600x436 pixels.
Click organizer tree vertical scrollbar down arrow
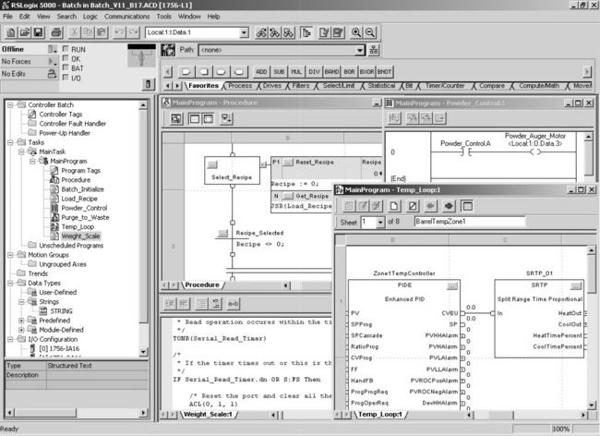[143, 351]
